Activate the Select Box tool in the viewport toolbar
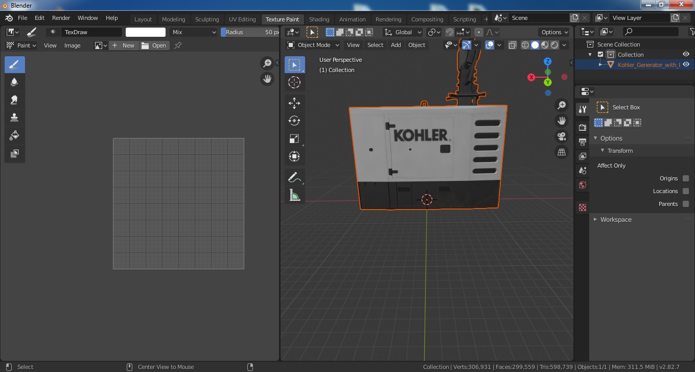 (294, 65)
